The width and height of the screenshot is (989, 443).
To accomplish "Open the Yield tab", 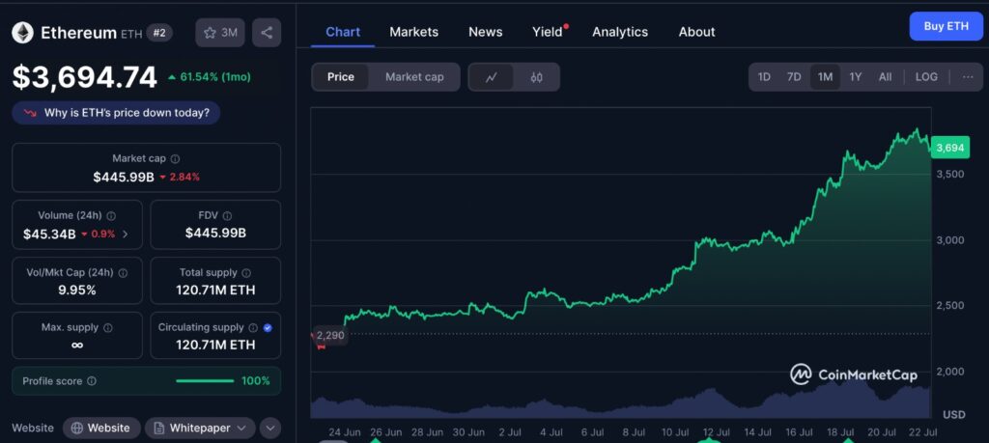I will 548,32.
